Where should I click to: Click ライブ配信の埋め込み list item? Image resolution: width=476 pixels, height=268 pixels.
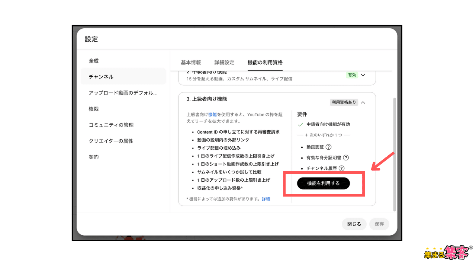click(219, 148)
